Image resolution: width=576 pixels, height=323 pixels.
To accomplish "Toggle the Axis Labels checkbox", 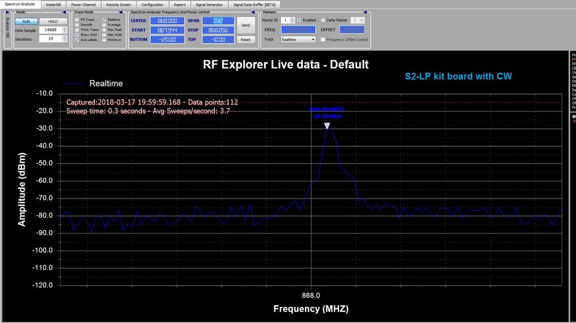I will (x=77, y=40).
